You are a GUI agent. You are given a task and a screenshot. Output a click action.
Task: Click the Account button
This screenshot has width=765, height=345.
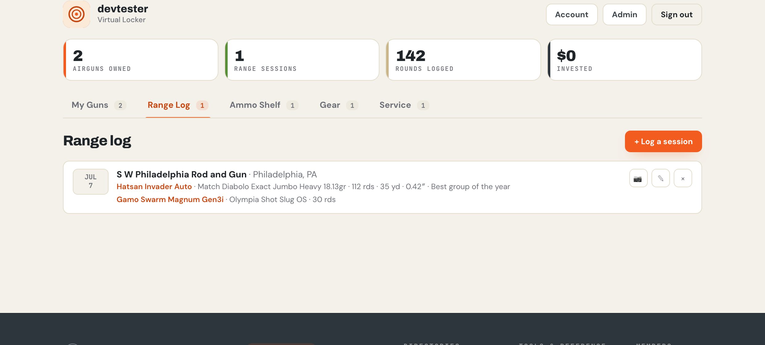point(572,14)
